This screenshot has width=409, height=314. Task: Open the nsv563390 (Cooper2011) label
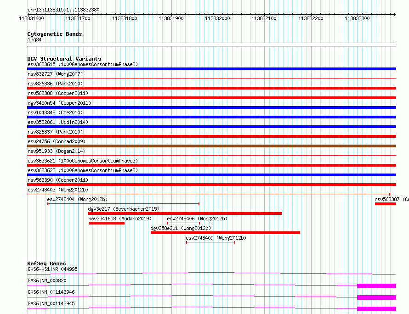point(58,180)
